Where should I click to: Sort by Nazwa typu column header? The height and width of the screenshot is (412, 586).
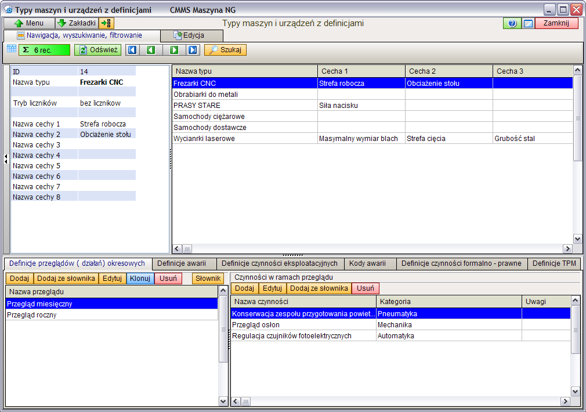[x=245, y=71]
